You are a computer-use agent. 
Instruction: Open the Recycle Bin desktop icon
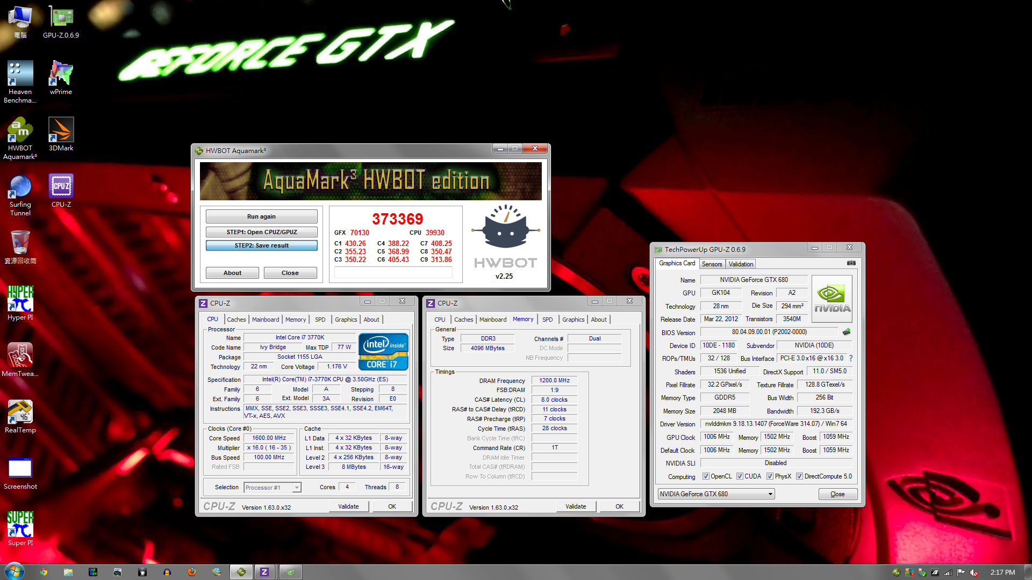(x=20, y=247)
